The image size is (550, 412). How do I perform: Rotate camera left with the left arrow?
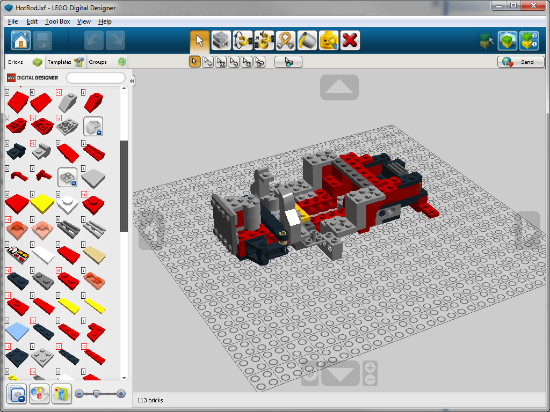click(x=151, y=230)
